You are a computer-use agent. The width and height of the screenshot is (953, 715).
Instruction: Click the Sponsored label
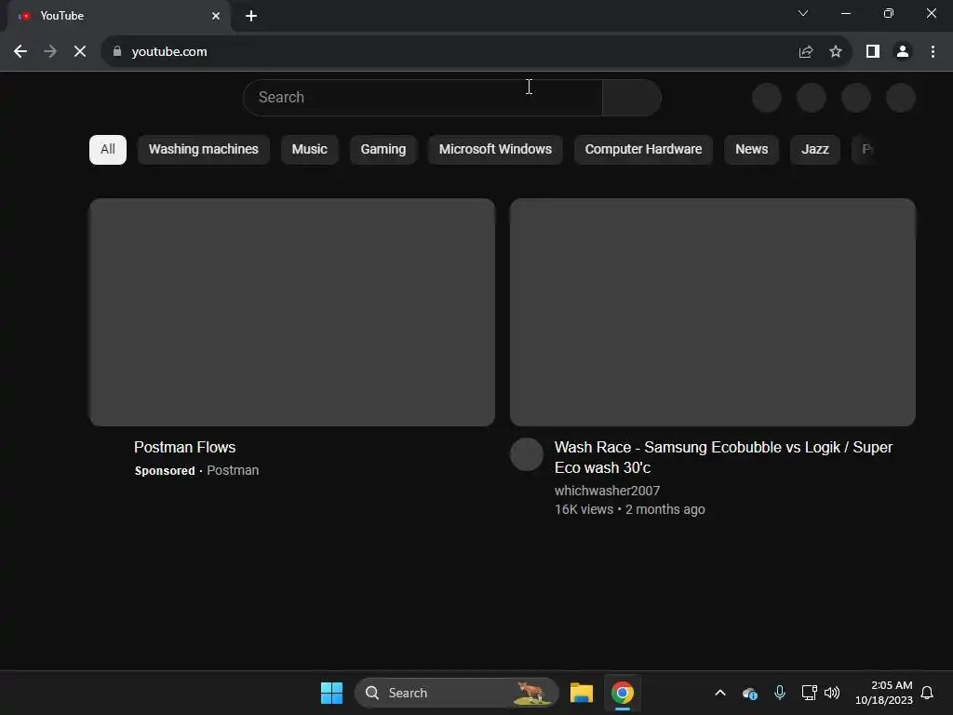(x=165, y=470)
